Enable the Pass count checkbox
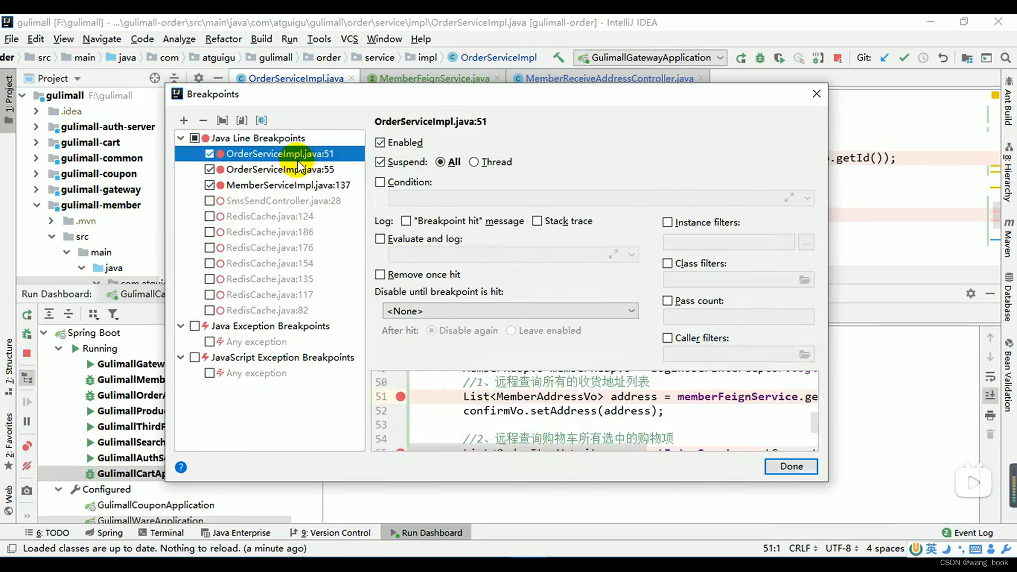The width and height of the screenshot is (1017, 572). click(x=667, y=301)
